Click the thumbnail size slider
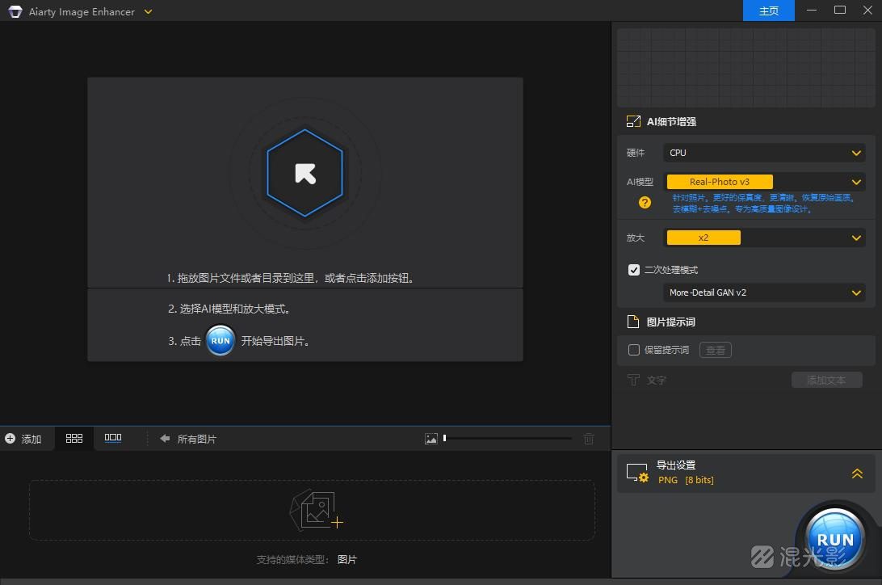The height and width of the screenshot is (585, 882). coord(507,439)
